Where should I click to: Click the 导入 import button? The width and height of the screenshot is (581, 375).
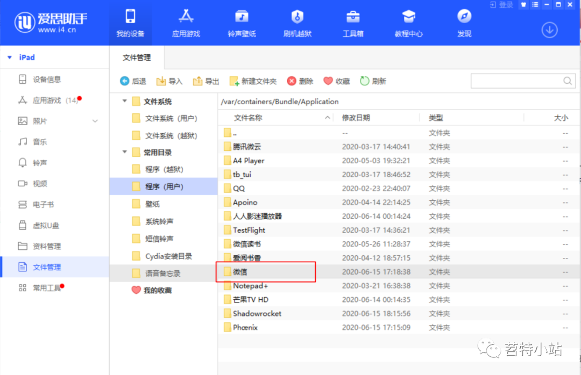pyautogui.click(x=169, y=81)
